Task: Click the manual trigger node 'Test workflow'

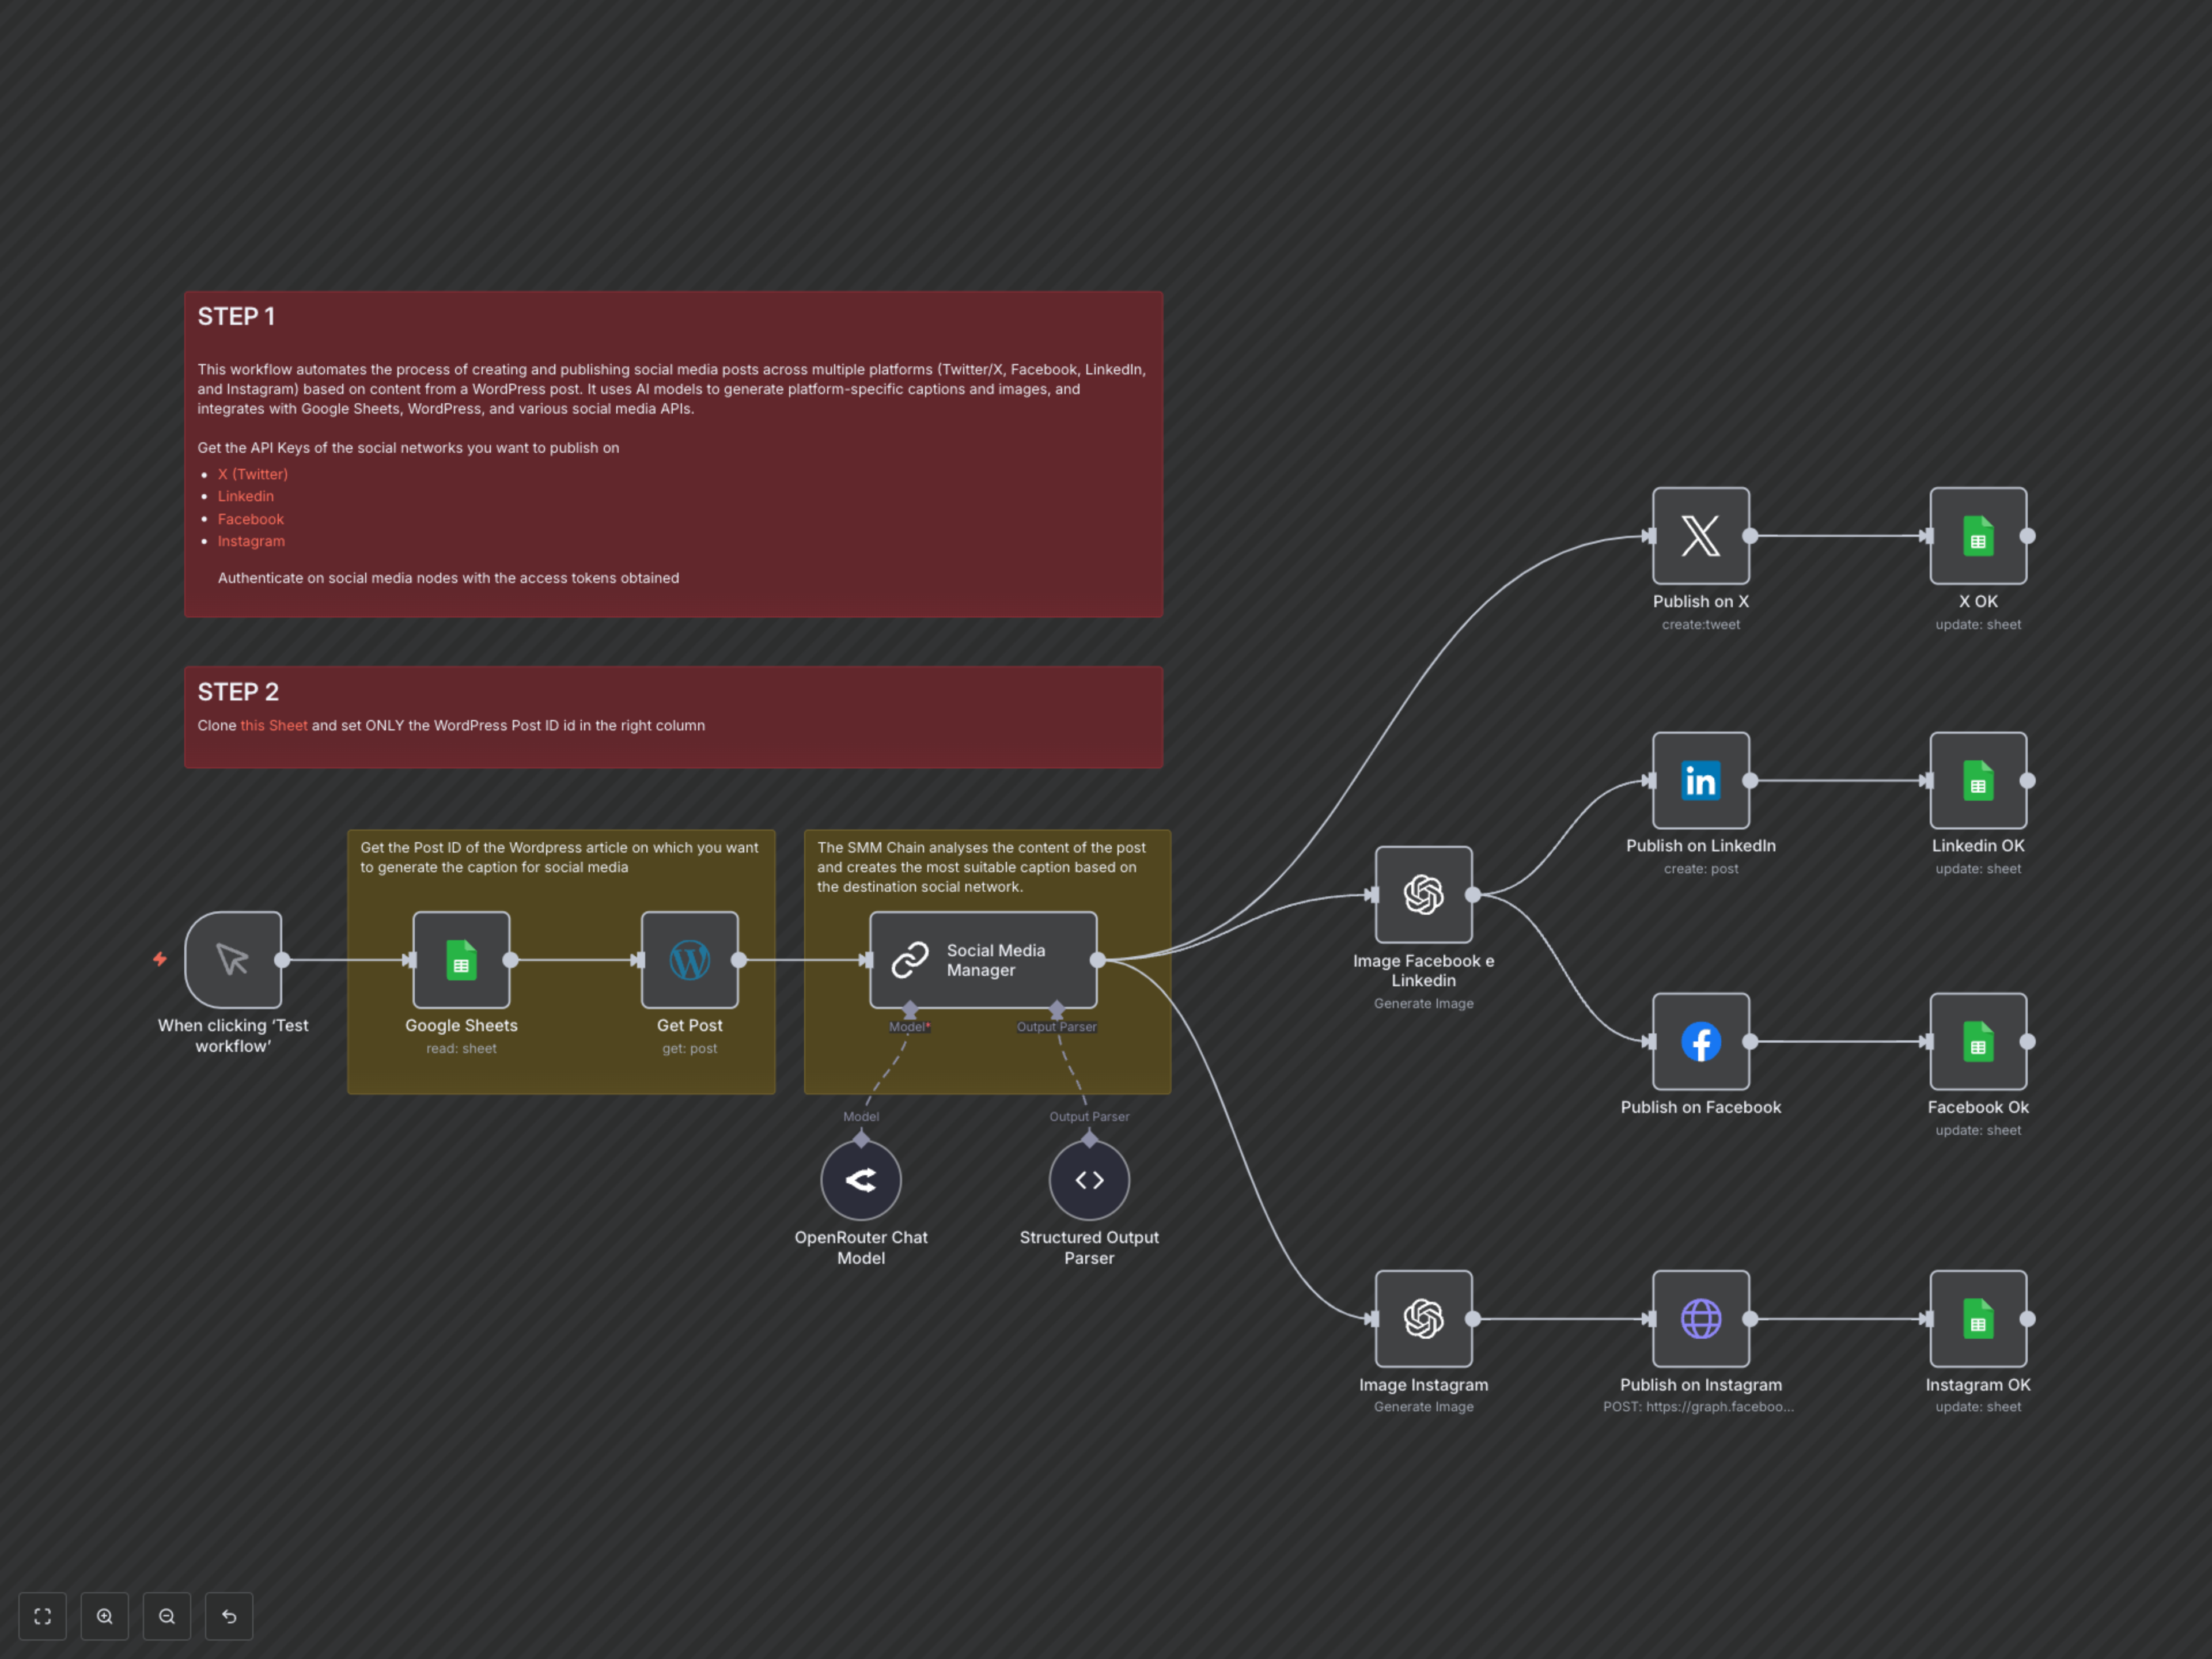Action: [x=233, y=960]
